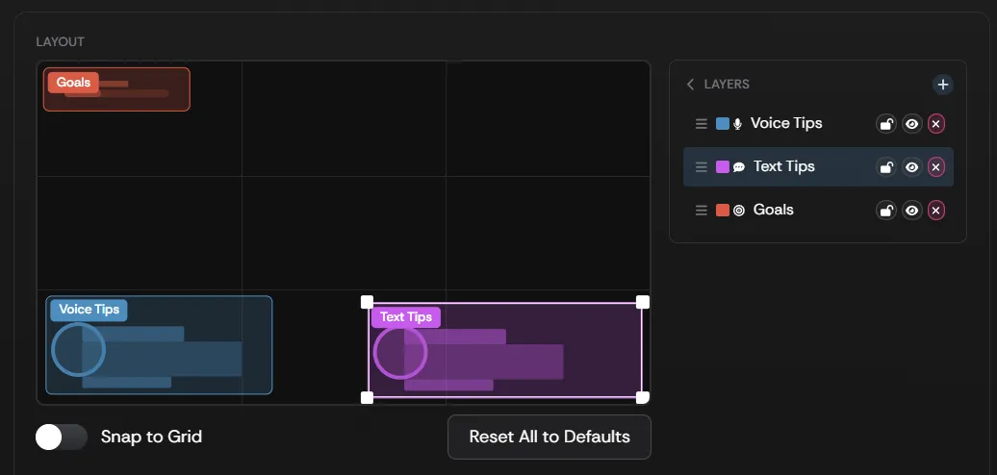Click the Goals target icon
The image size is (997, 475).
(x=739, y=211)
